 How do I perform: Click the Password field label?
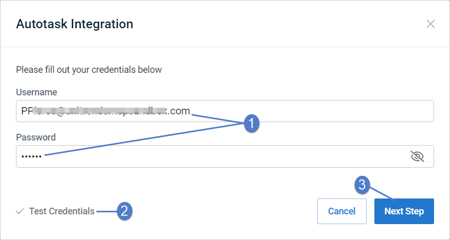click(x=36, y=137)
